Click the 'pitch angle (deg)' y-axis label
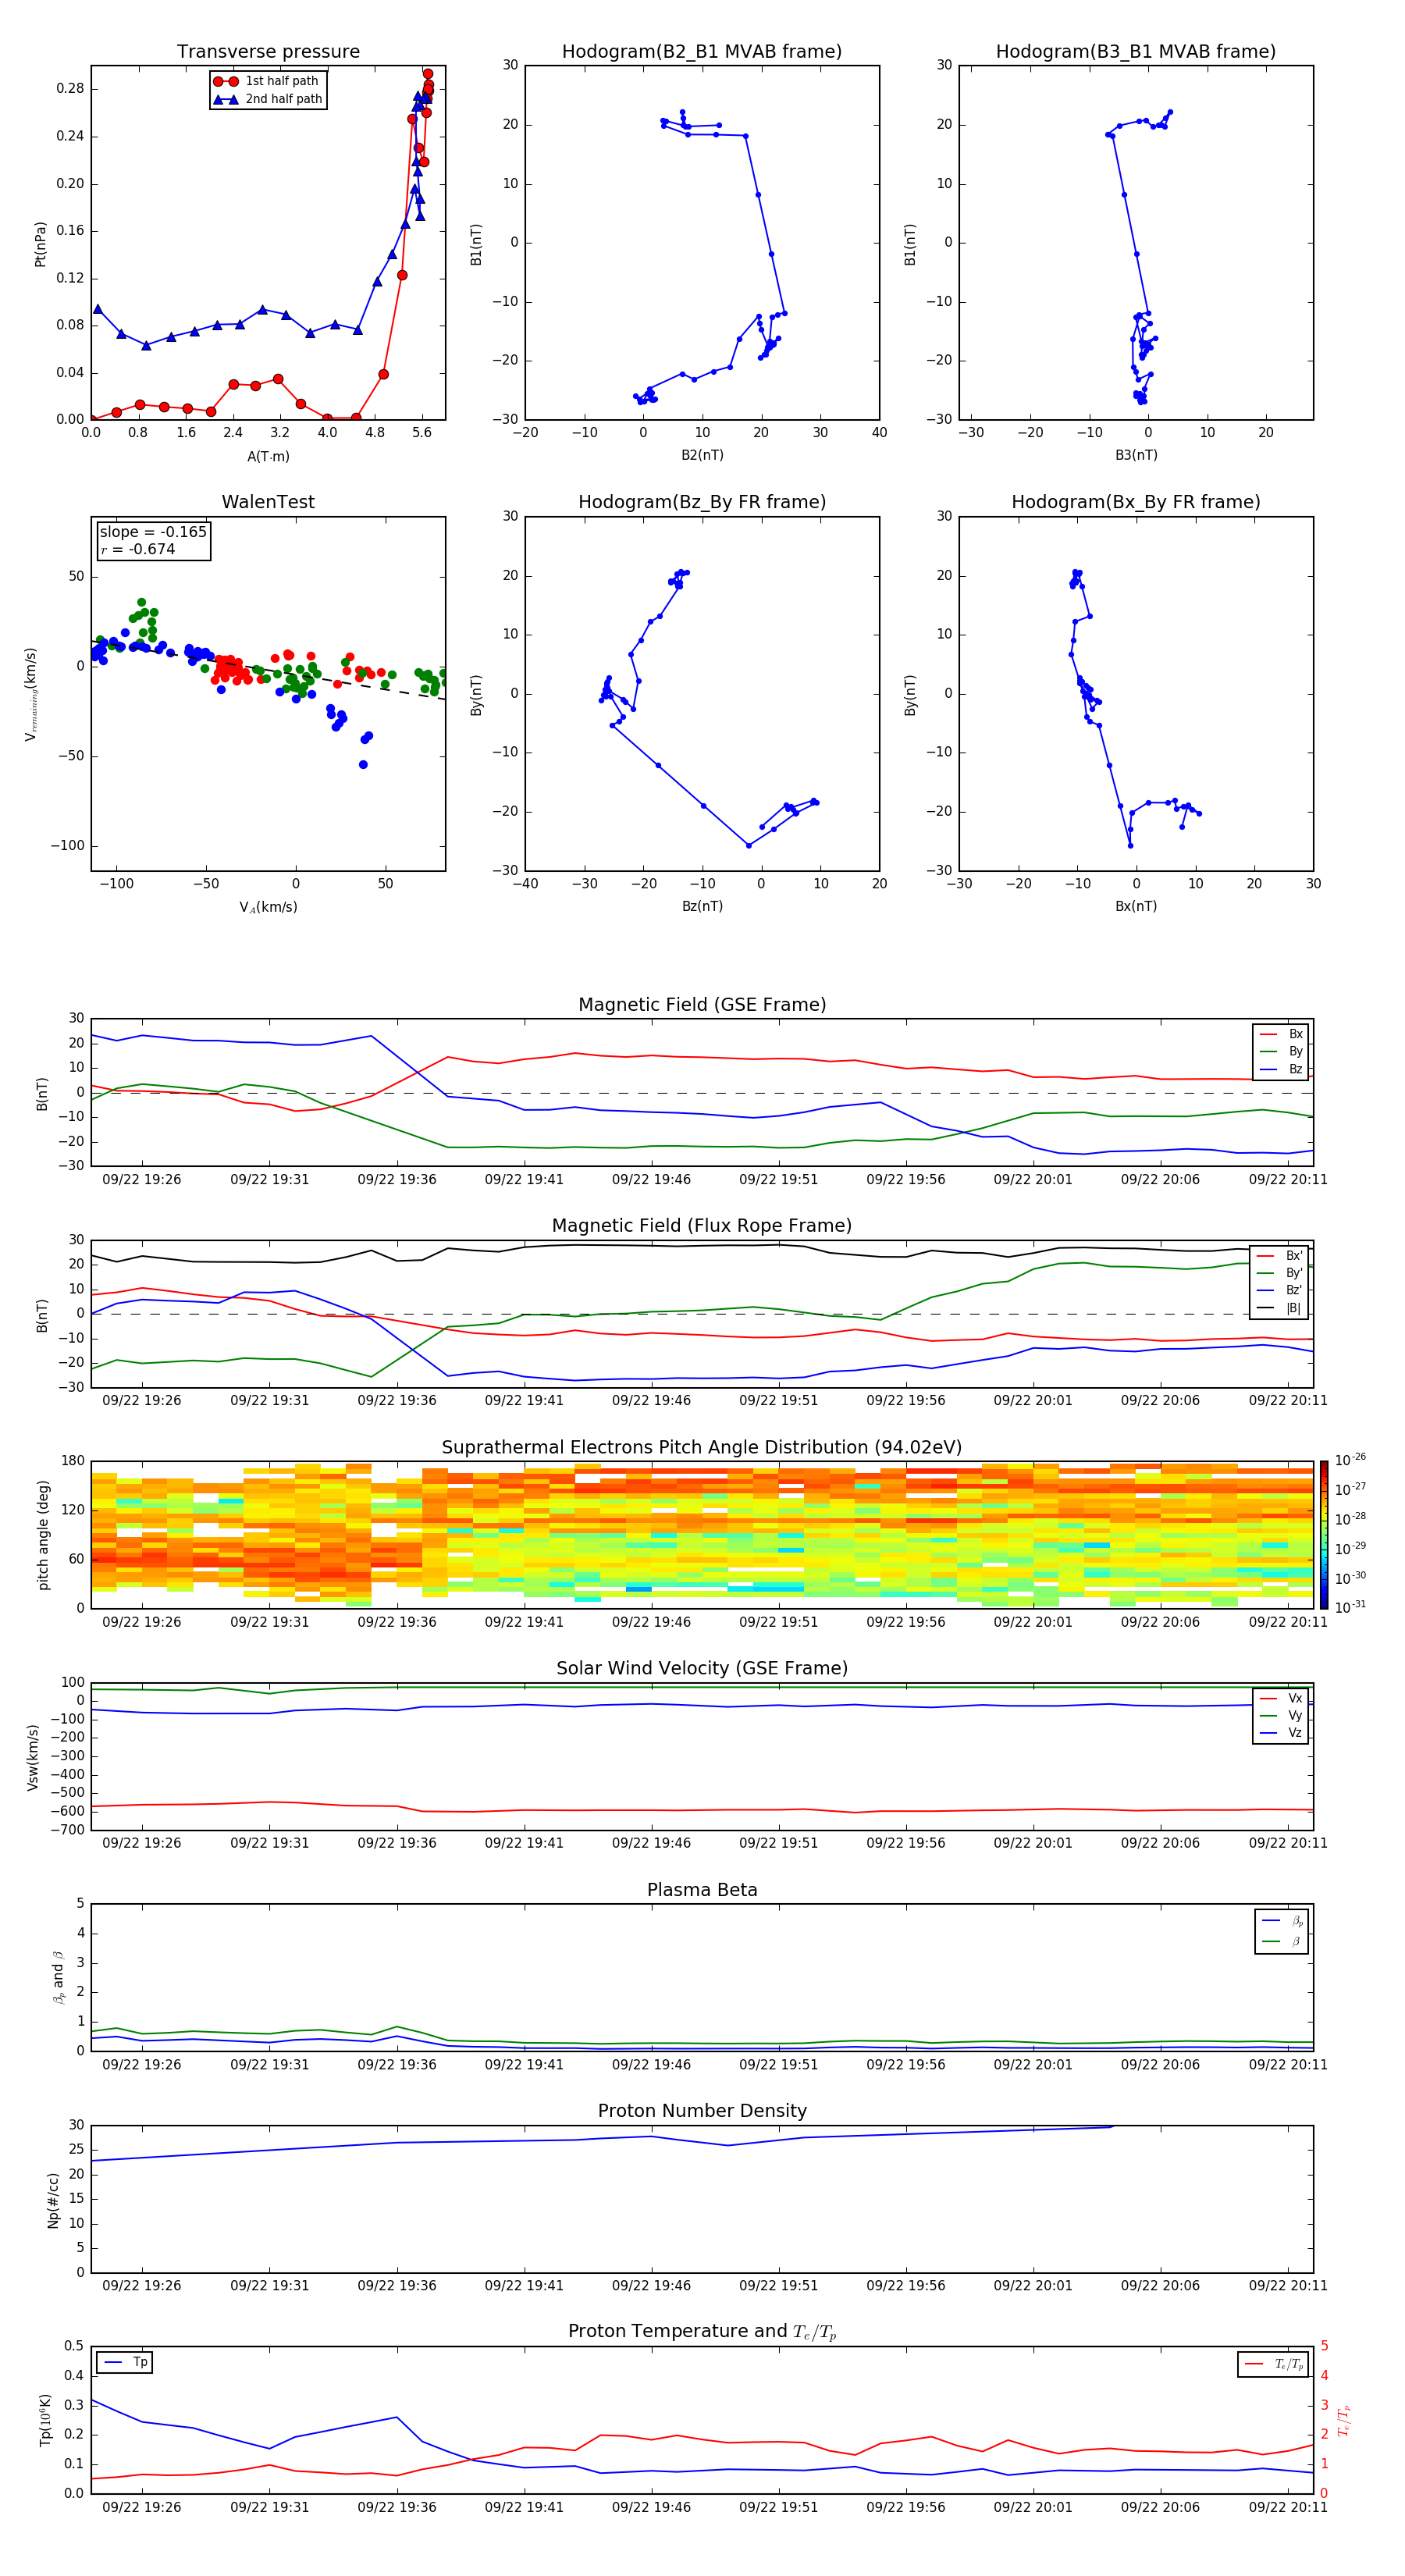This screenshot has height=2576, width=1405. 43,1535
